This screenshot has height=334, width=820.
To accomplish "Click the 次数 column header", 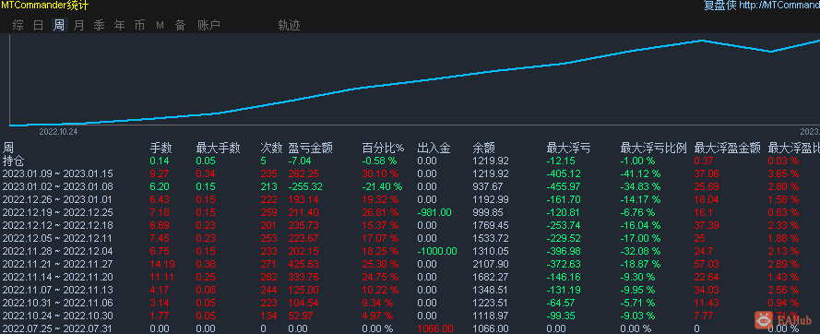I will pyautogui.click(x=271, y=149).
